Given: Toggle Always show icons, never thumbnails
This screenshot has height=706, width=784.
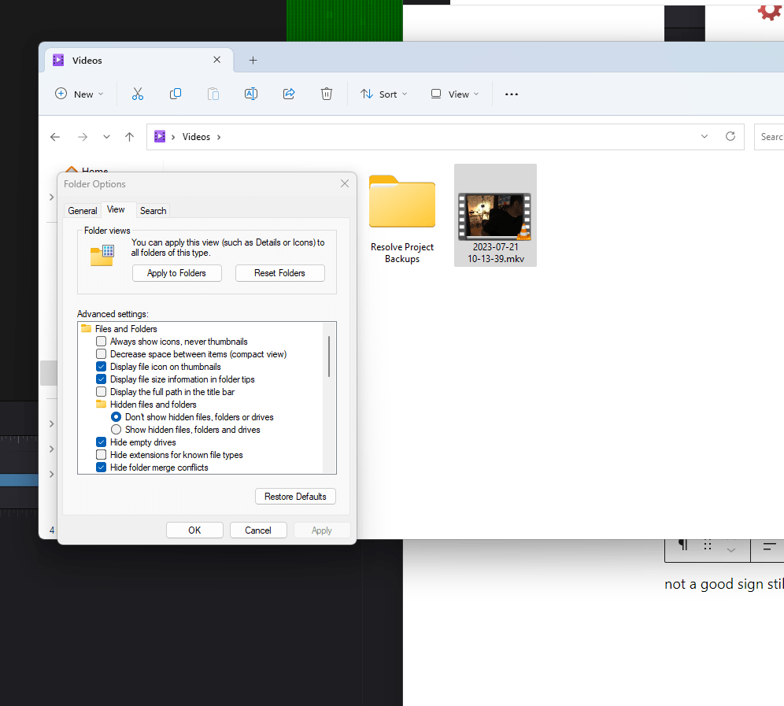Looking at the screenshot, I should (101, 342).
